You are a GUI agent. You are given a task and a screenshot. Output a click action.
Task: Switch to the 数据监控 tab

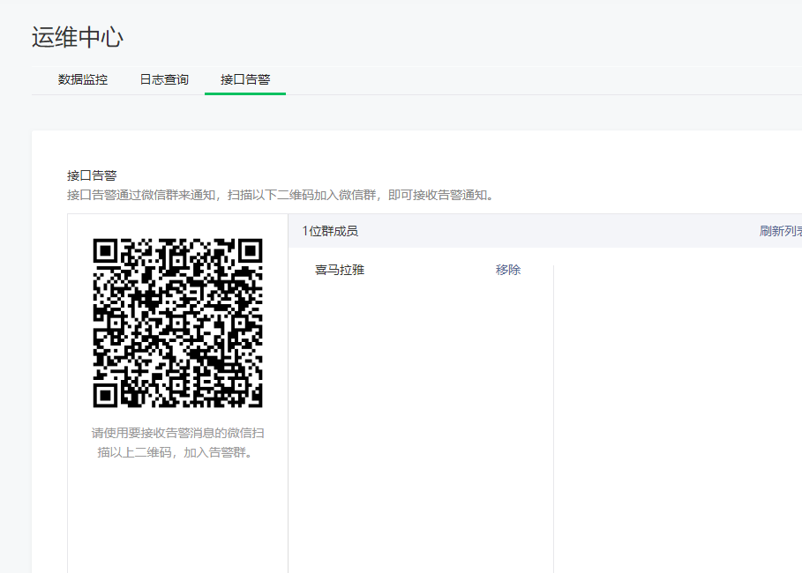[x=83, y=79]
